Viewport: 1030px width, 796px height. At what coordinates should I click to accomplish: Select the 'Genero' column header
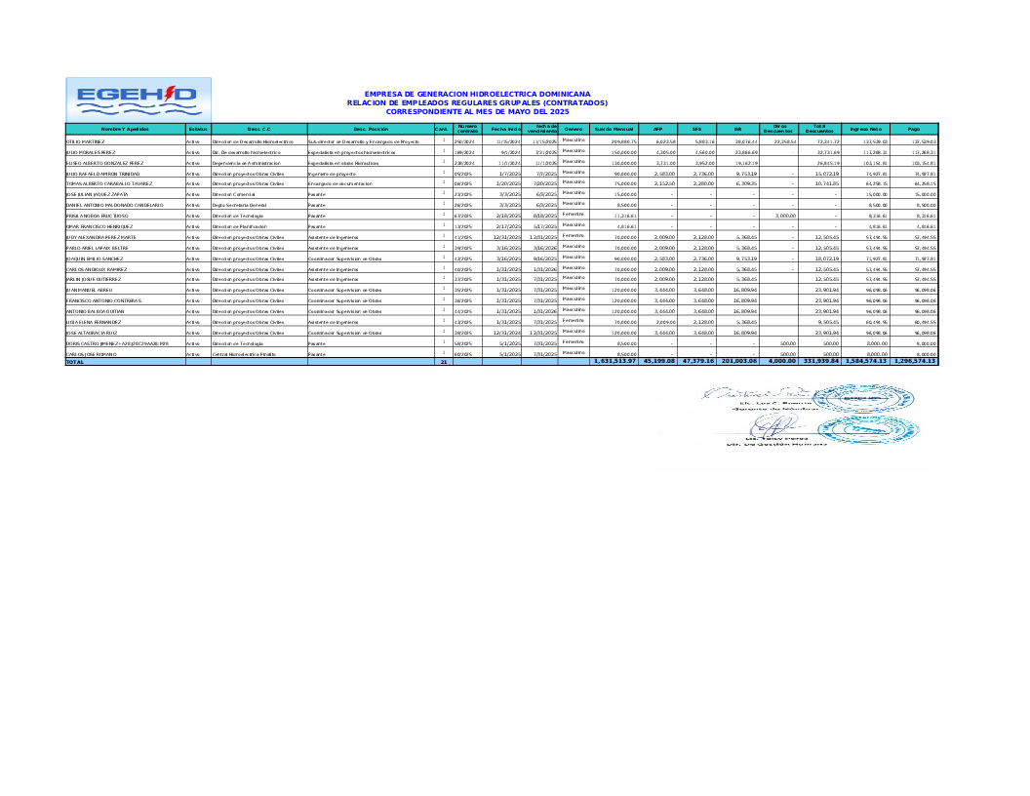574,129
